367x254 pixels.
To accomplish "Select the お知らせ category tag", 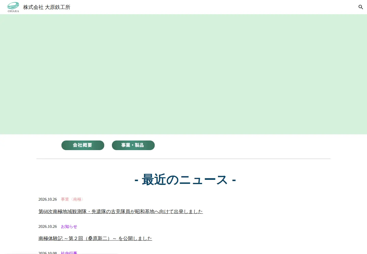I will (69, 227).
